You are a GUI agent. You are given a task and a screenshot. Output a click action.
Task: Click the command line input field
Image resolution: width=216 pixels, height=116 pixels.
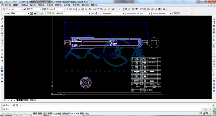[102, 109]
